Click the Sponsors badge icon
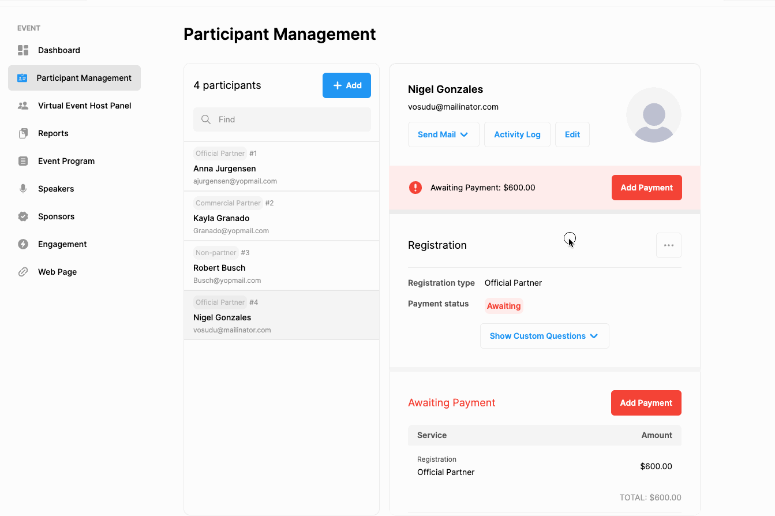Image resolution: width=775 pixels, height=516 pixels. (x=23, y=216)
